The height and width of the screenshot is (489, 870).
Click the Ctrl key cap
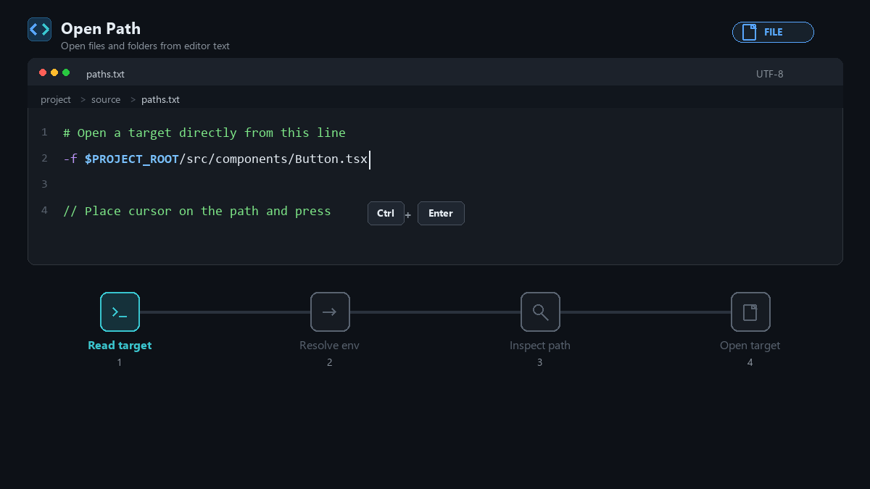pos(386,213)
